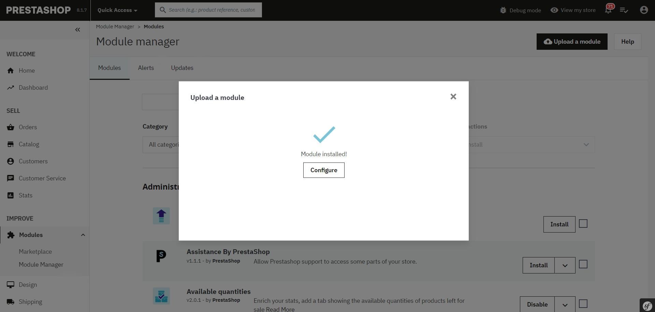Collapse the sidebar with double-chevron icon
Screen dimensions: 655x312
(x=78, y=30)
